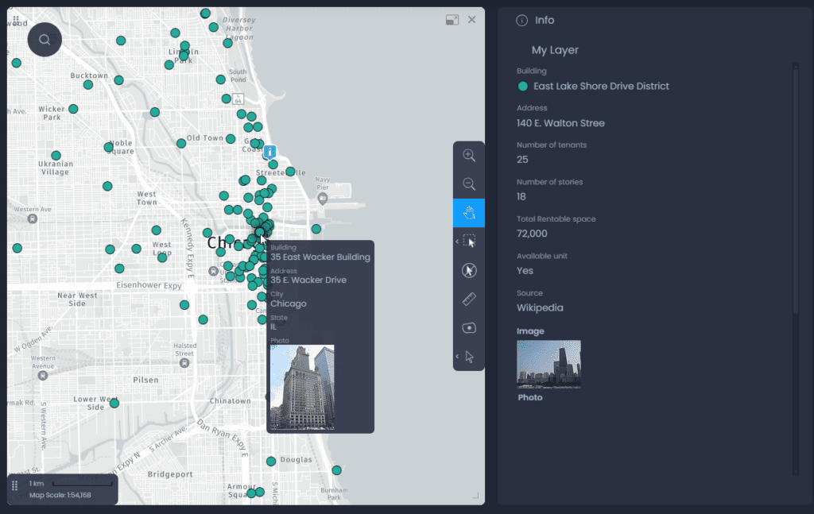This screenshot has width=814, height=514.
Task: Open the Image thumbnail in Info panel
Action: click(548, 364)
